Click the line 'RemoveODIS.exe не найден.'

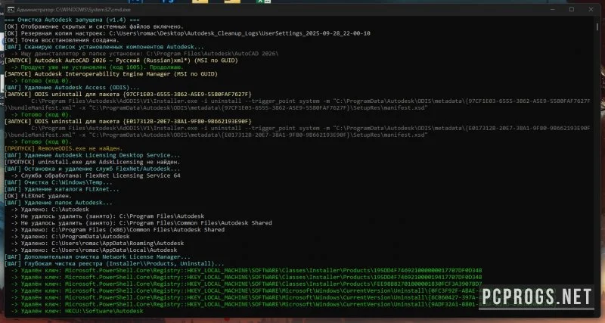[x=64, y=148]
